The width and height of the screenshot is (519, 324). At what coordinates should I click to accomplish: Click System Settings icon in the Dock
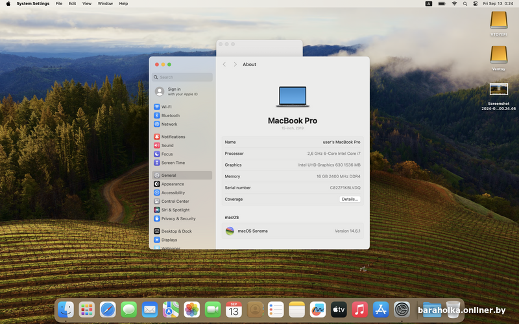[402, 310]
